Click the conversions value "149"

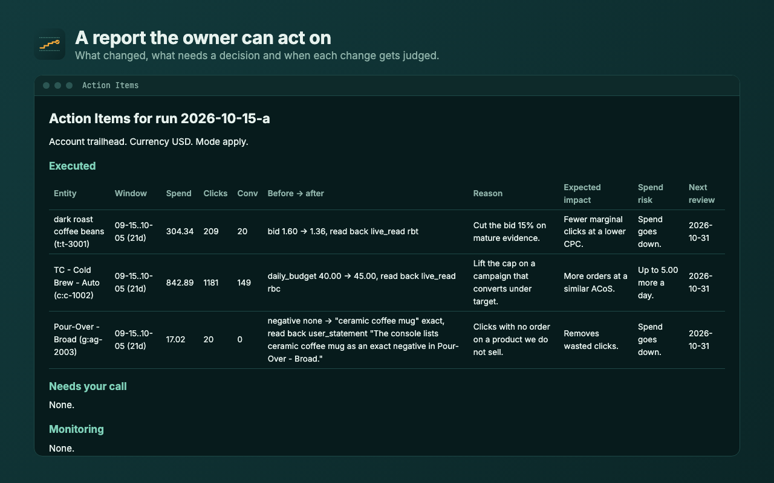pos(244,283)
